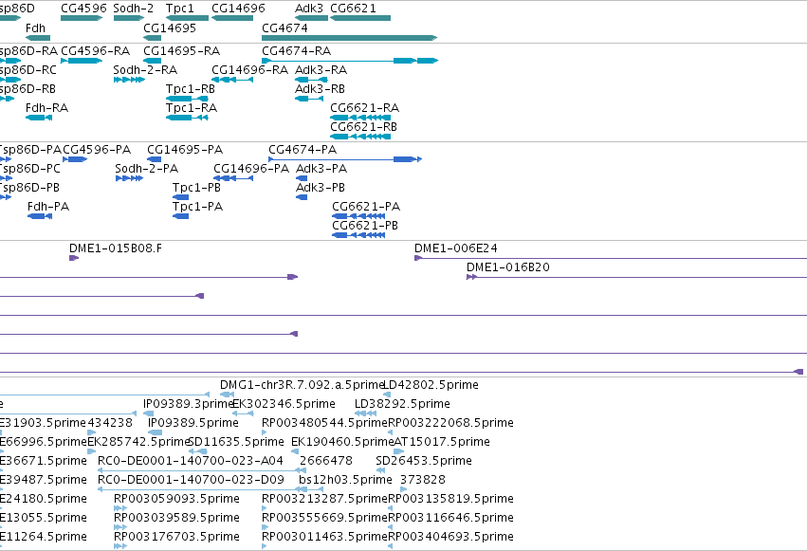Click the CG14696-RA transcript glyph
The height and width of the screenshot is (551, 807).
pos(232,80)
